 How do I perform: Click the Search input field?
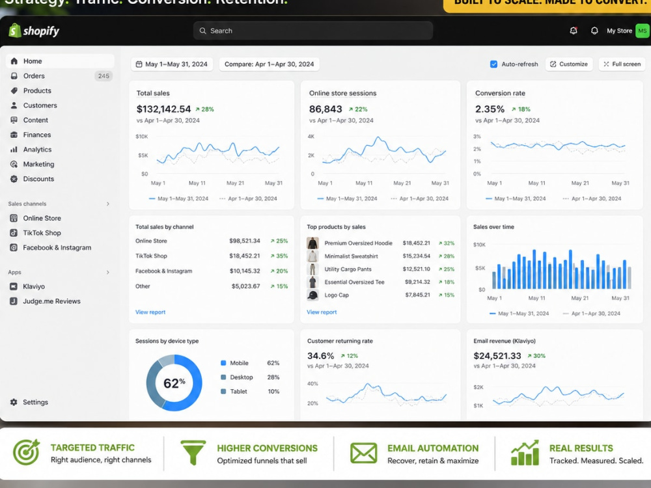[x=313, y=31]
